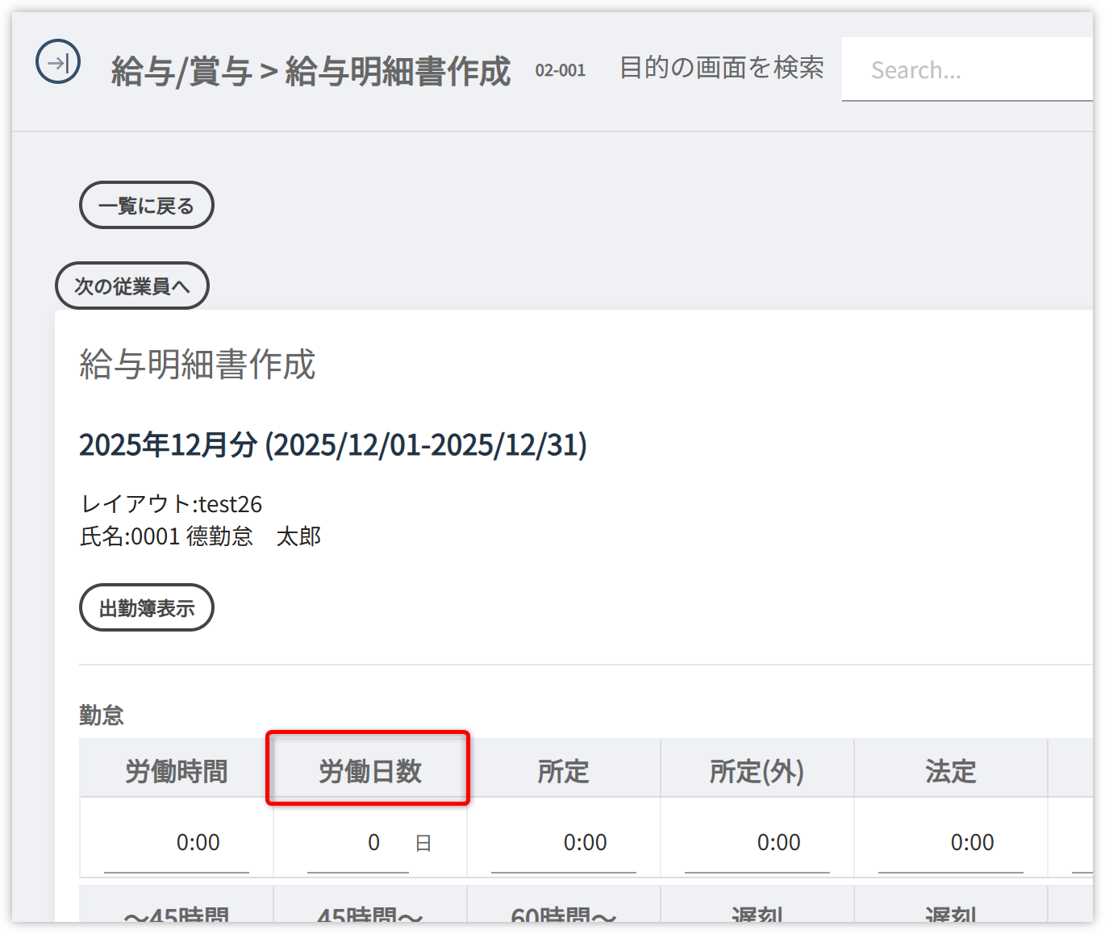
Task: Expand the sidebar with the arrow icon
Action: (x=58, y=62)
